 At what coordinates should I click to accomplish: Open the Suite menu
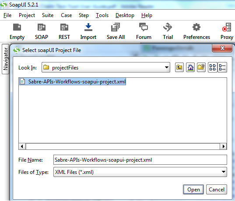(48, 15)
